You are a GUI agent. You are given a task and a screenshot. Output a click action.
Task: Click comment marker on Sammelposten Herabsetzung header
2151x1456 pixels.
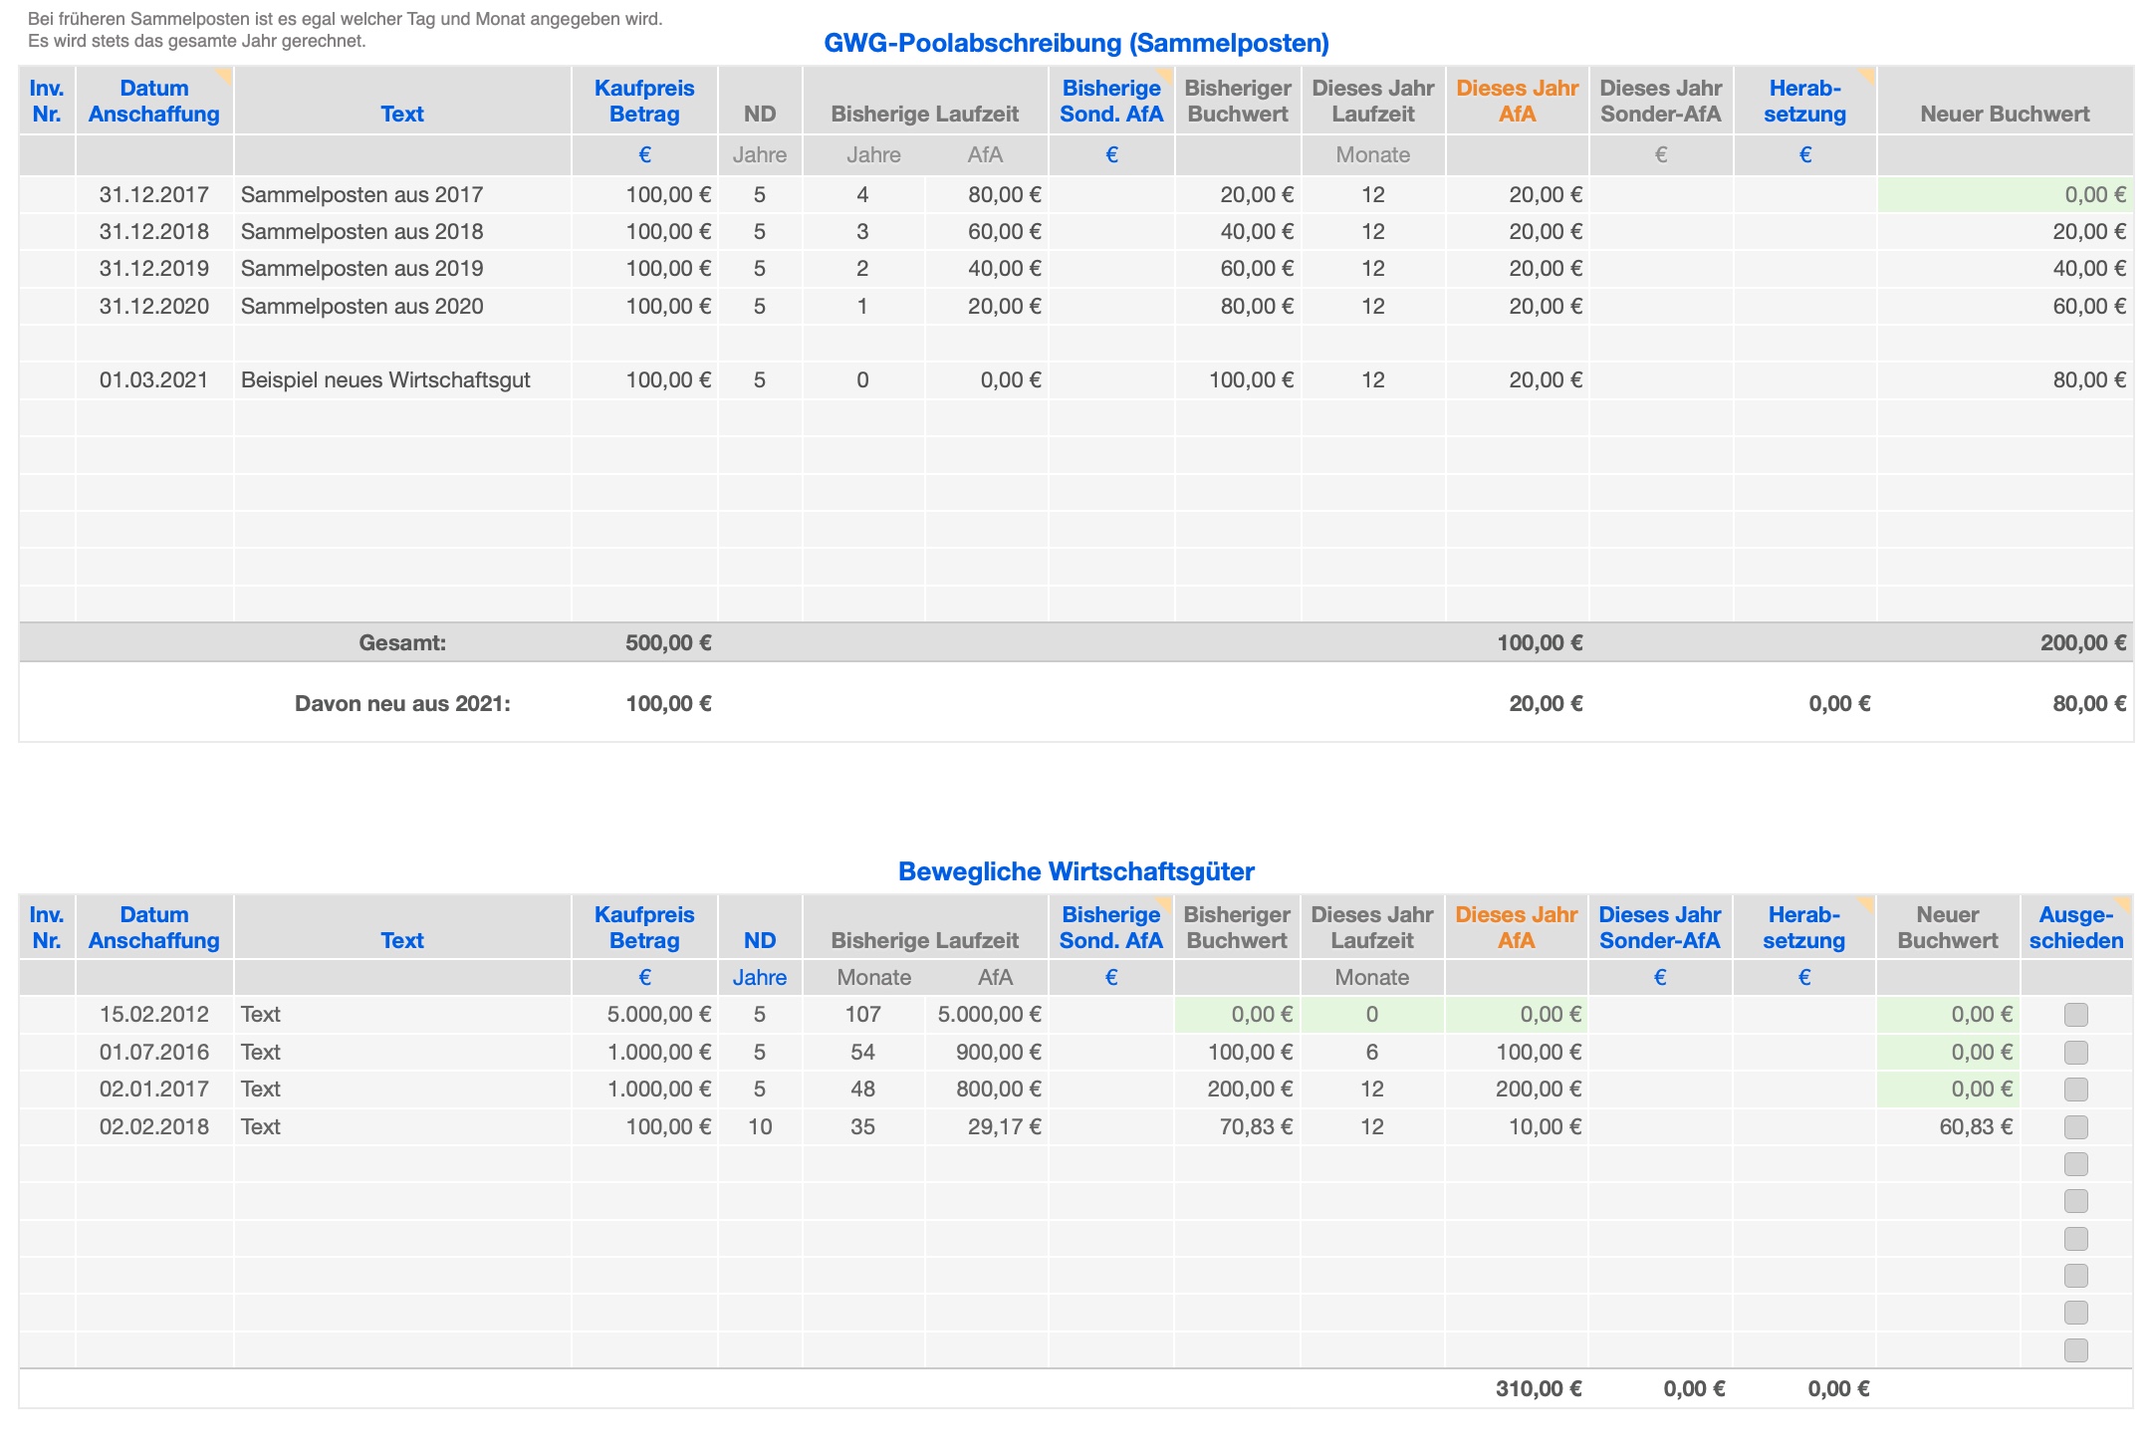1868,75
